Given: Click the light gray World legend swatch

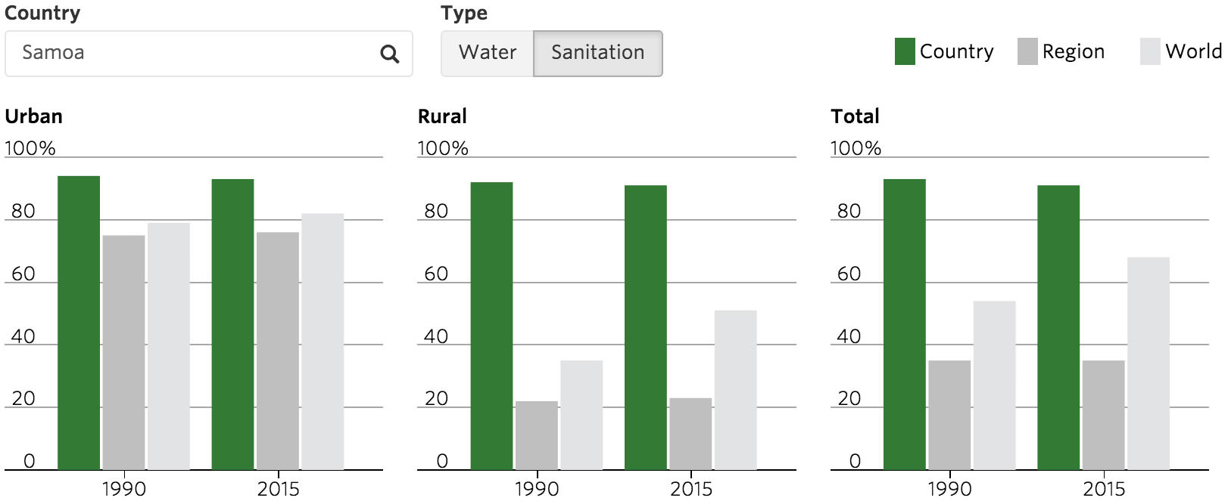Looking at the screenshot, I should pos(1150,51).
